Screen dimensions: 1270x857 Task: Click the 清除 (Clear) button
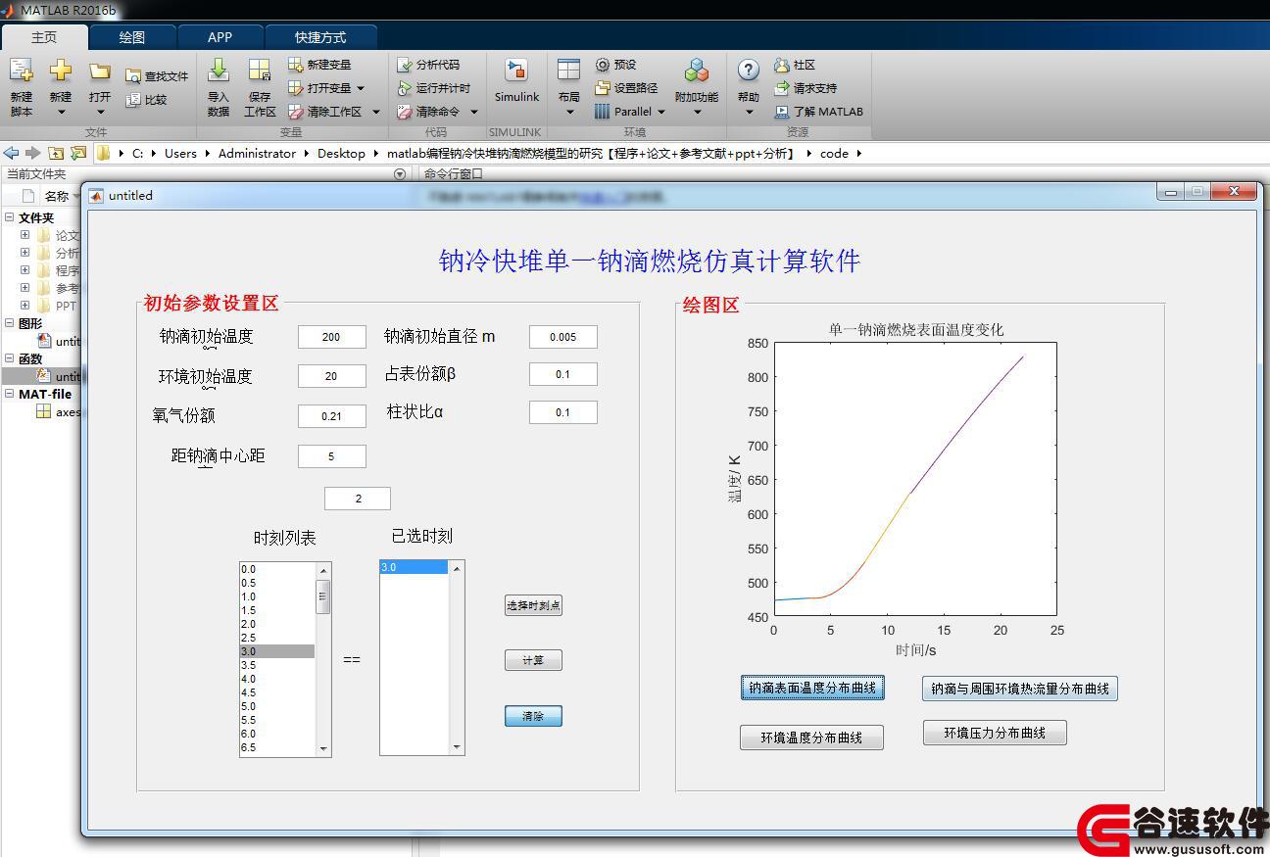(x=533, y=716)
